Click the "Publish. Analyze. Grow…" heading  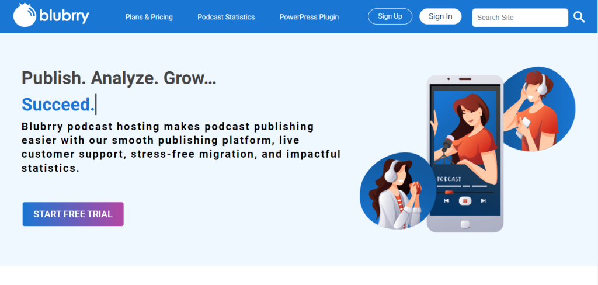click(x=119, y=78)
